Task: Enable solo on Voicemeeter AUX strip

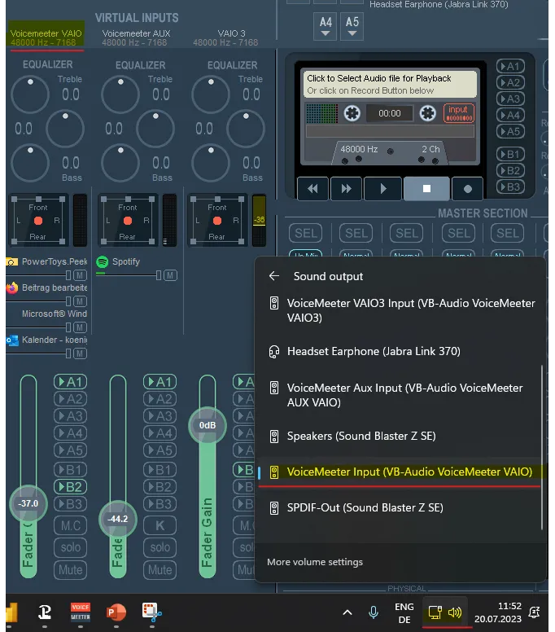Action: coord(160,547)
